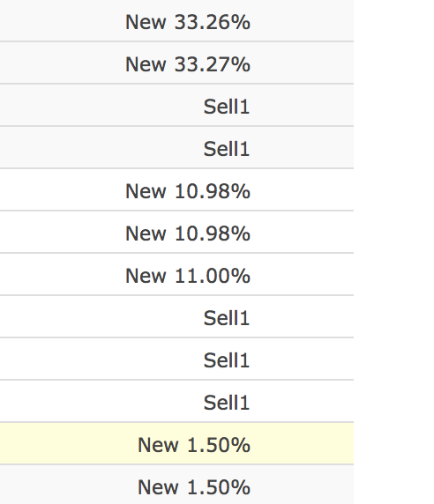
Task: Click the word New in the yellow highlighted row
Action: pos(158,445)
